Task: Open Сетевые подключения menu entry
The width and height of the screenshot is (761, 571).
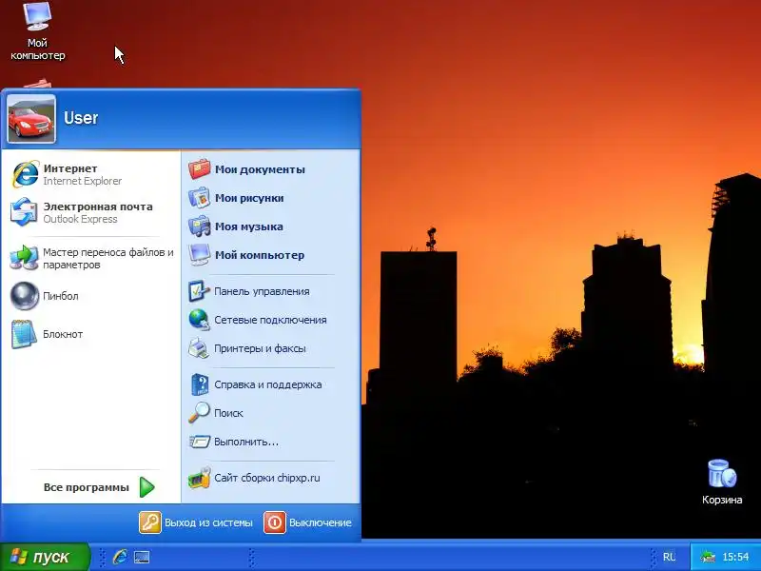Action: pyautogui.click(x=271, y=320)
